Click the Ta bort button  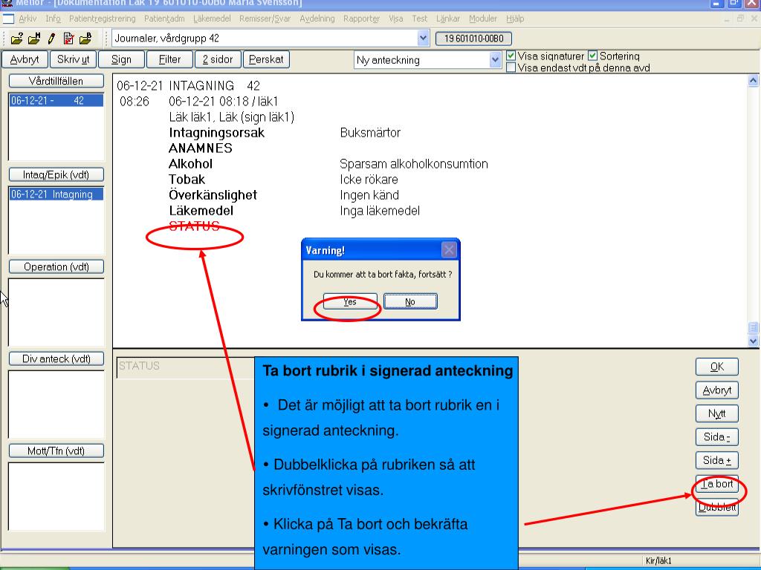click(x=717, y=484)
